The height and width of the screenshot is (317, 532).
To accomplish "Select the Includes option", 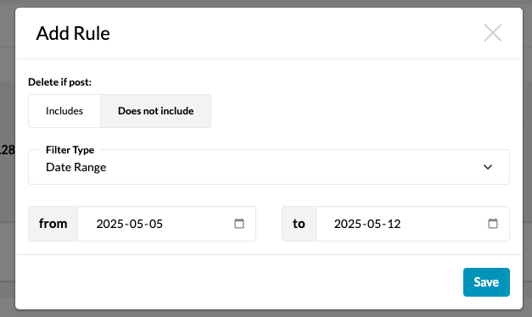I will click(x=64, y=111).
